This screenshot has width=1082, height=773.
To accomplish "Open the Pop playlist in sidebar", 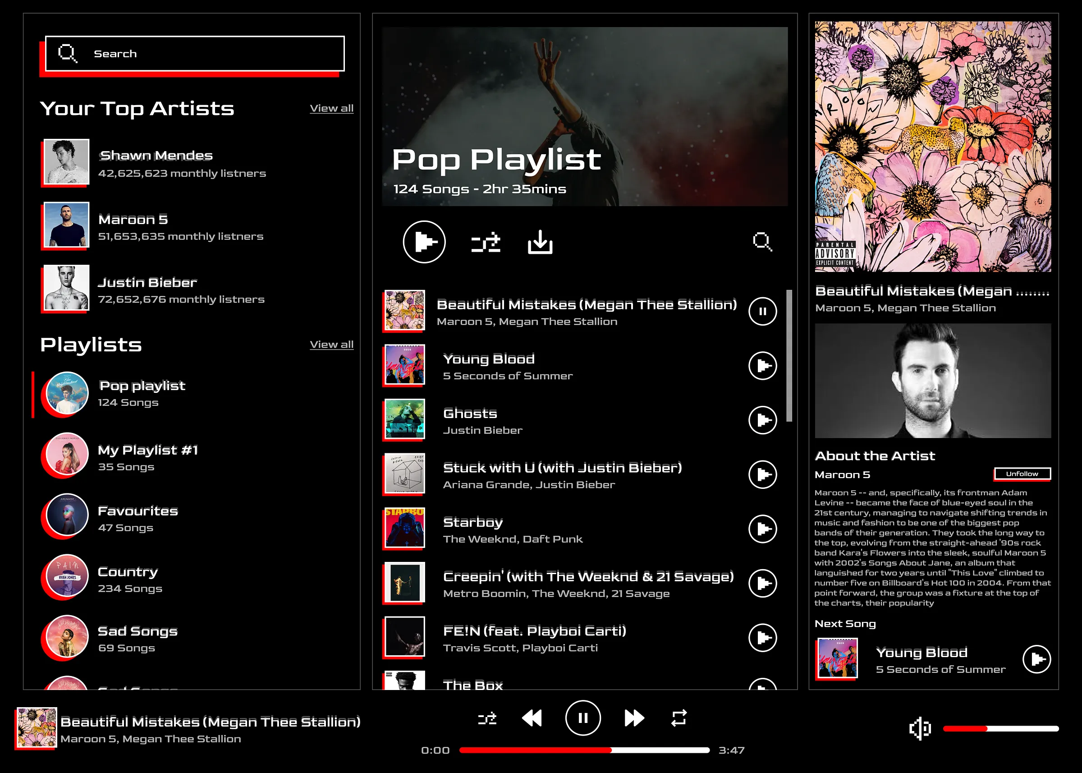I will click(114, 394).
